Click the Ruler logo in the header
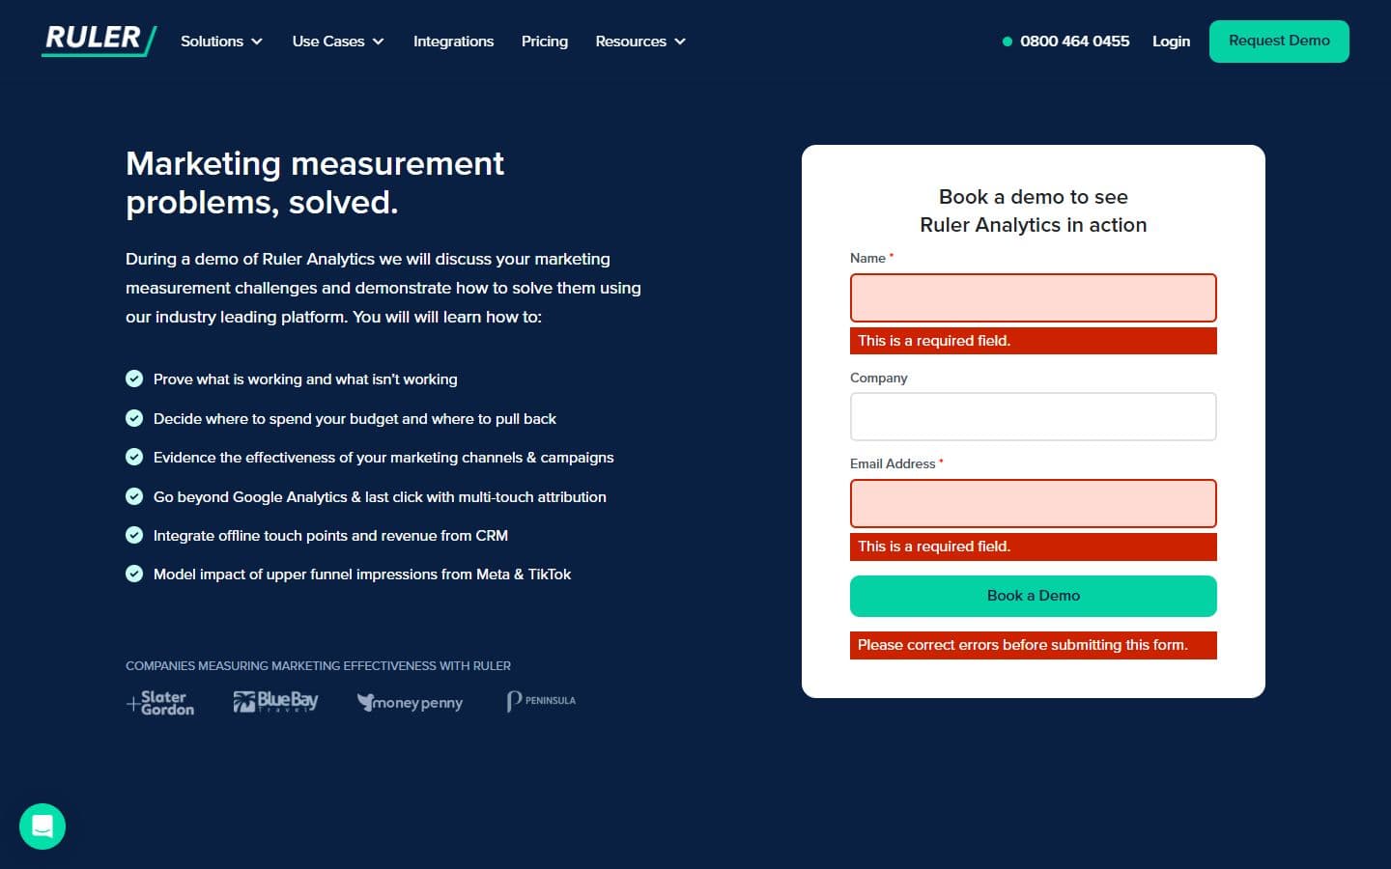This screenshot has height=869, width=1391. pos(99,40)
